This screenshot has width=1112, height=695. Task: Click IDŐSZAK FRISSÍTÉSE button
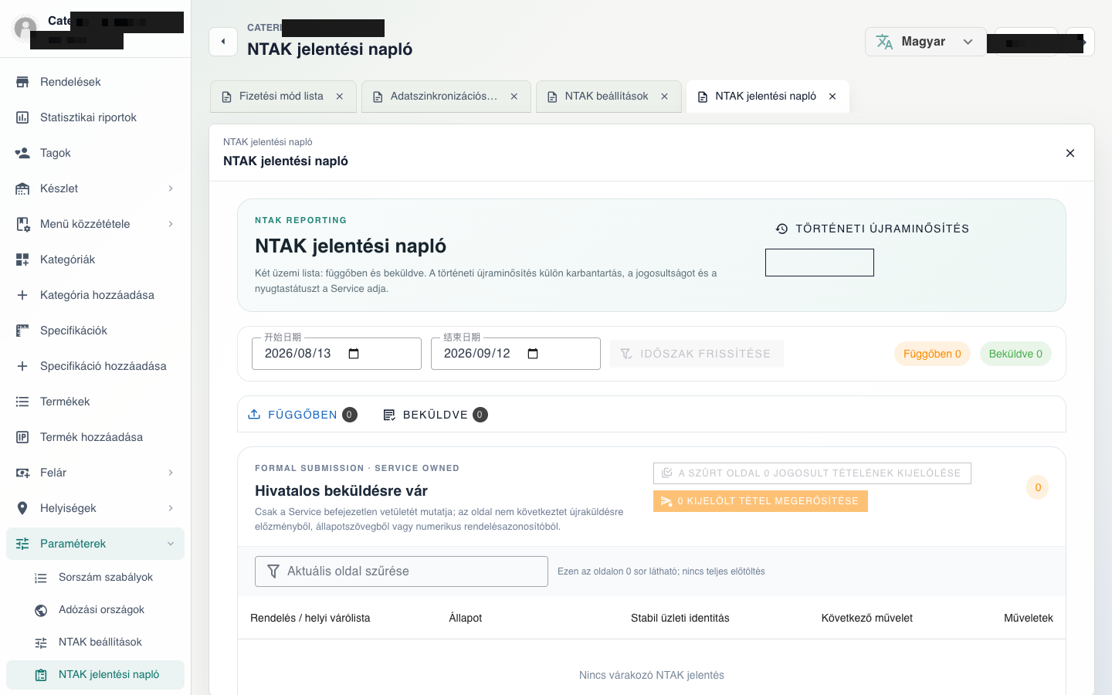tap(697, 354)
